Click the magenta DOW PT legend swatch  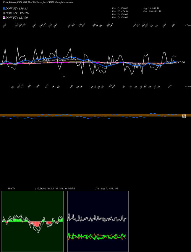pos(4,18)
